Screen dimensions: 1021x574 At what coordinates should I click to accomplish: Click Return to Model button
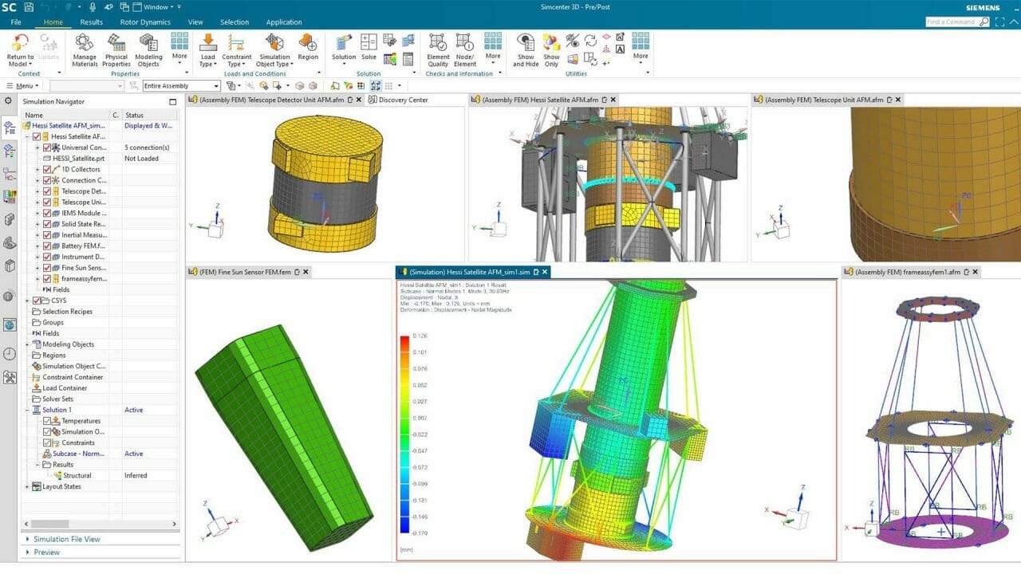pos(18,52)
